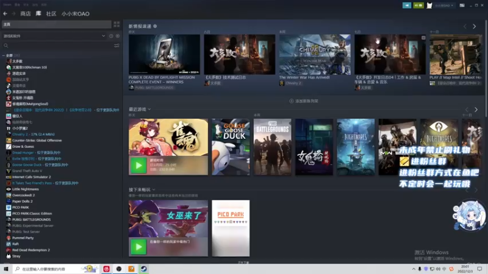Select Red Dead Redemption 2 entry
488x274 pixels.
tap(31, 250)
